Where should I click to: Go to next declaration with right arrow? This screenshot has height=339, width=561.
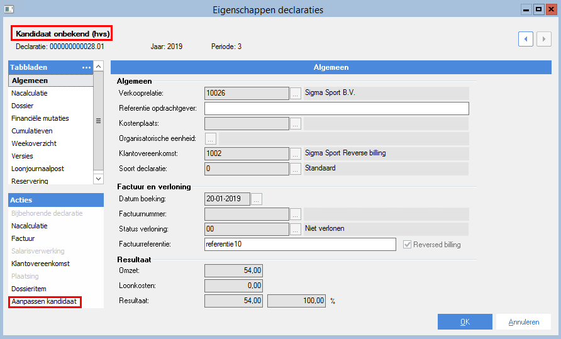point(544,39)
